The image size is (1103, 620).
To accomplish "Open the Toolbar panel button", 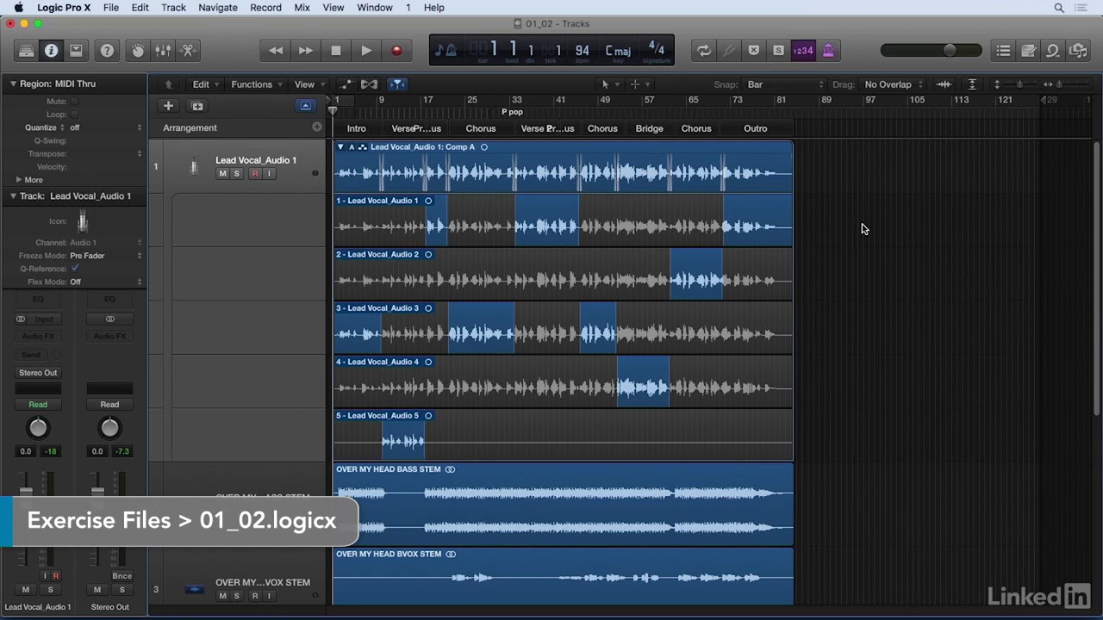I will click(77, 51).
